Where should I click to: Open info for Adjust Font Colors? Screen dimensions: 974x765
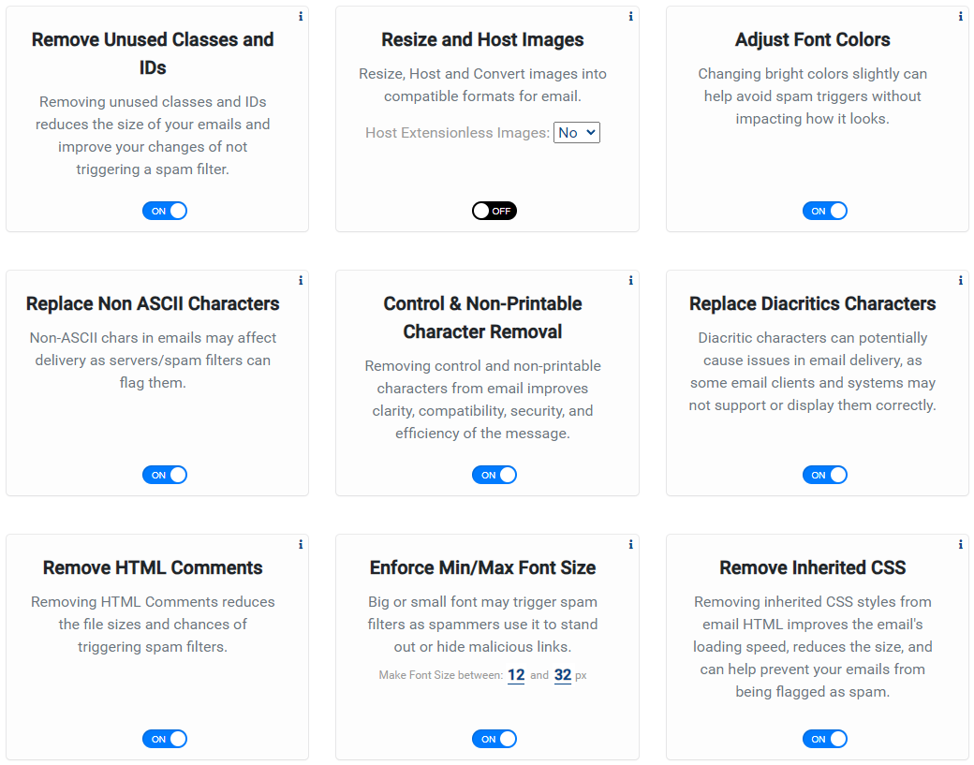coord(960,16)
